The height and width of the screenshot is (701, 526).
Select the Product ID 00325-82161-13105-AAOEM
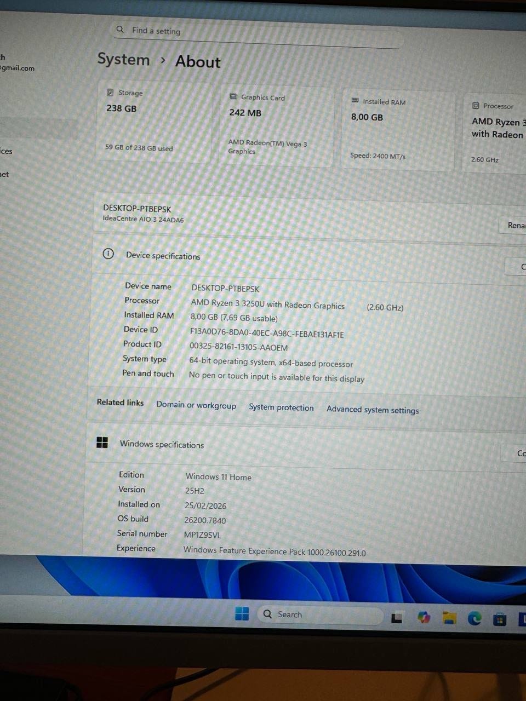[238, 347]
